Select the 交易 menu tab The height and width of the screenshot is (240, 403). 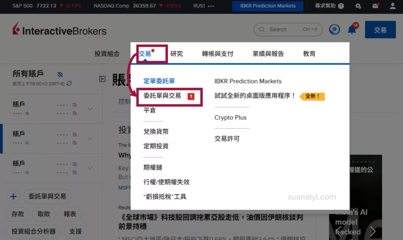tap(145, 53)
